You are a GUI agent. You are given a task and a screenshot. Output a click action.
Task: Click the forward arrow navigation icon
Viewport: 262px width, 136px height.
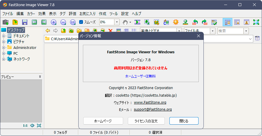[56, 31]
